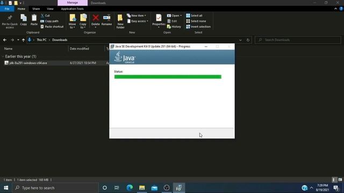This screenshot has height=193, width=344.
Task: Click This PC in address bar
Action: (41, 40)
